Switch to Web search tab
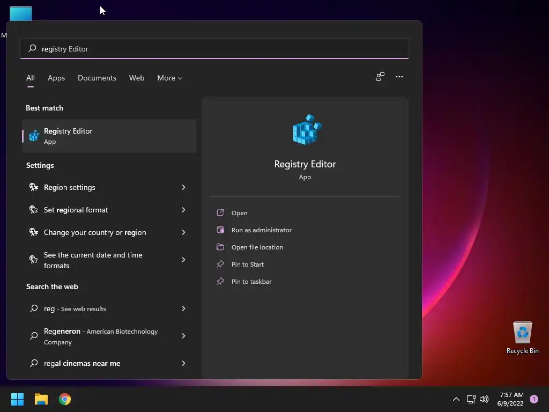 137,78
